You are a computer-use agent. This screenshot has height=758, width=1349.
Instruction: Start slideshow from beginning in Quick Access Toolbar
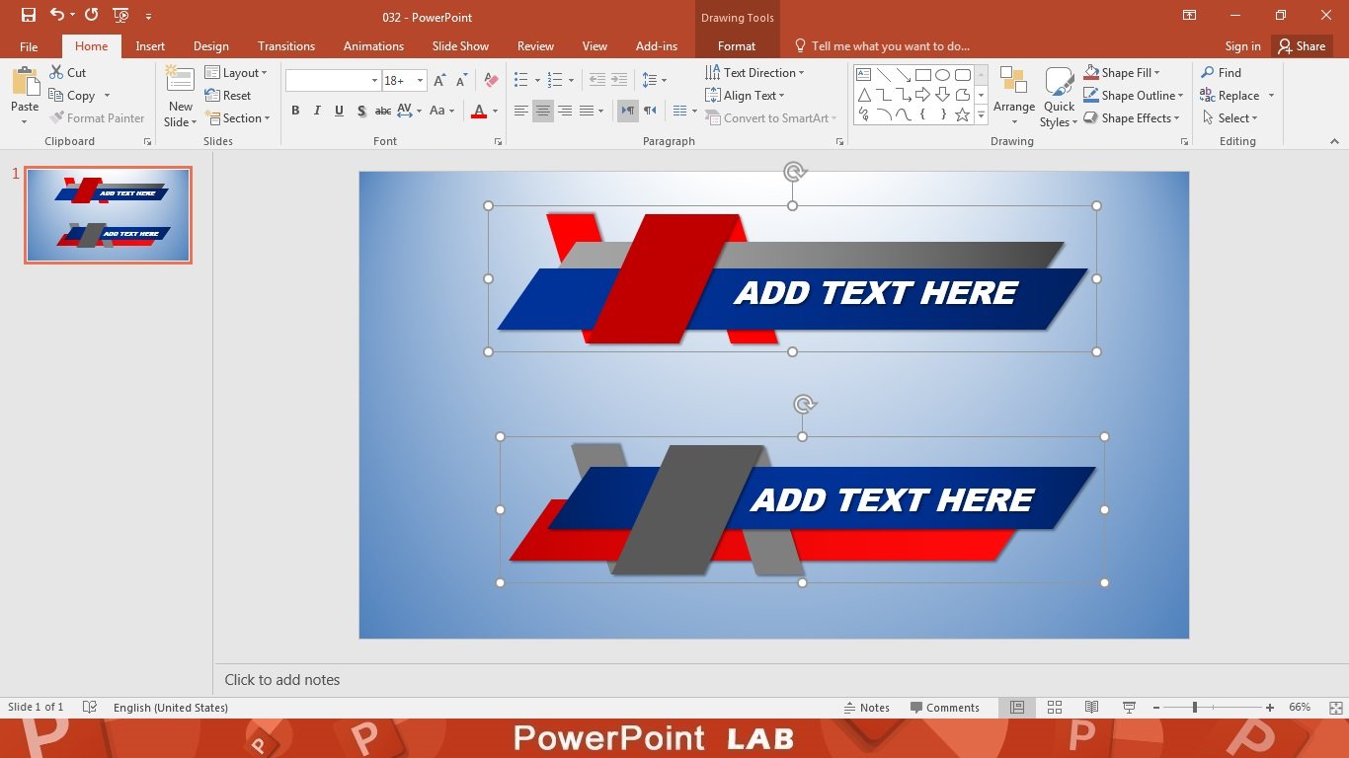(x=120, y=16)
